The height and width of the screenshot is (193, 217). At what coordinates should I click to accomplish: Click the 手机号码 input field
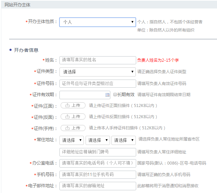click(x=97, y=175)
